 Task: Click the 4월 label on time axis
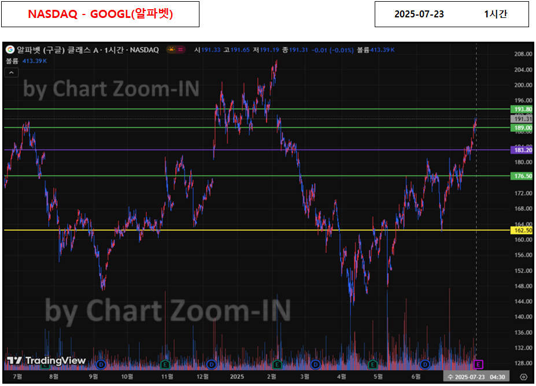pos(341,377)
